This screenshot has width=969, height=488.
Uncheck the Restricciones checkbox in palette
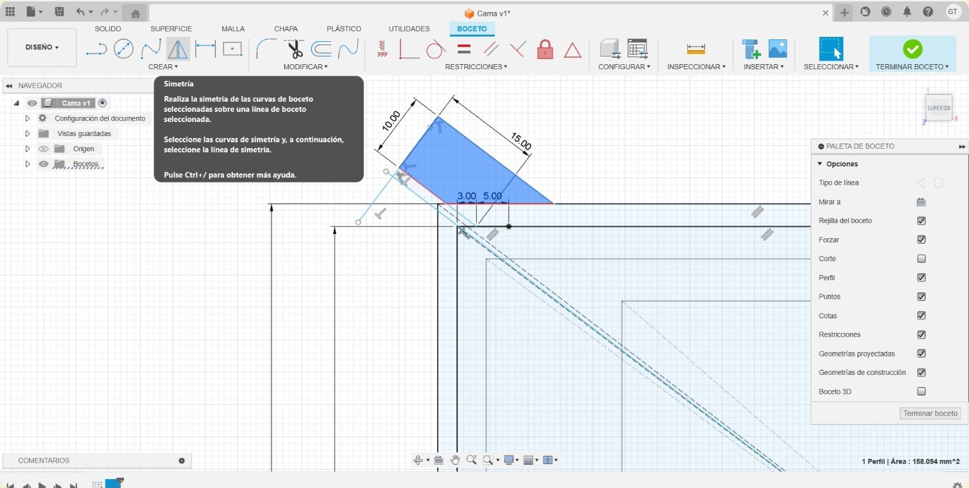point(921,334)
